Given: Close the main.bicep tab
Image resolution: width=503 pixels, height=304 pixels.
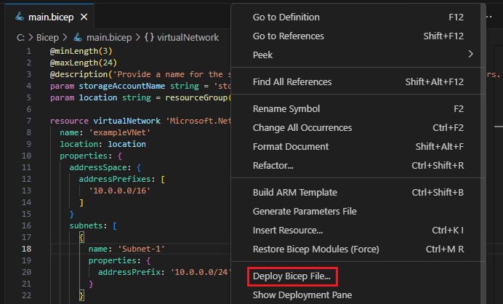Looking at the screenshot, I should tap(84, 17).
